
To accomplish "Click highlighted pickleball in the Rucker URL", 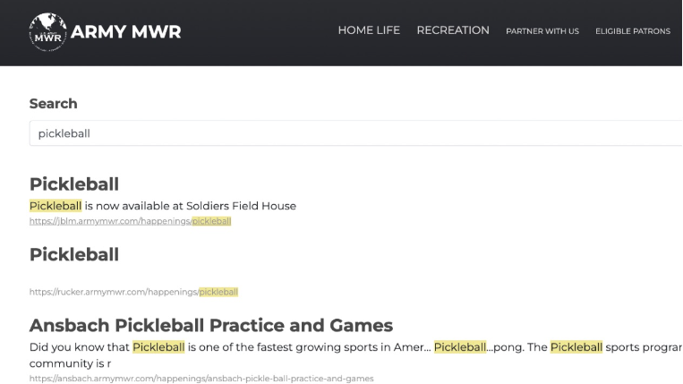I will 218,292.
